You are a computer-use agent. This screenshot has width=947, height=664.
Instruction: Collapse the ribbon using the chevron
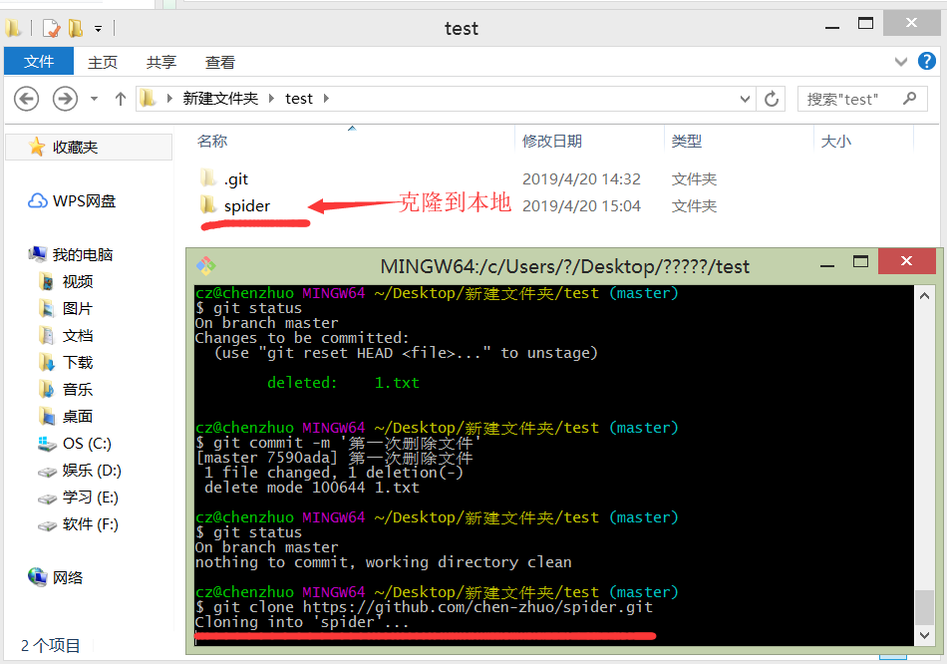[x=901, y=61]
